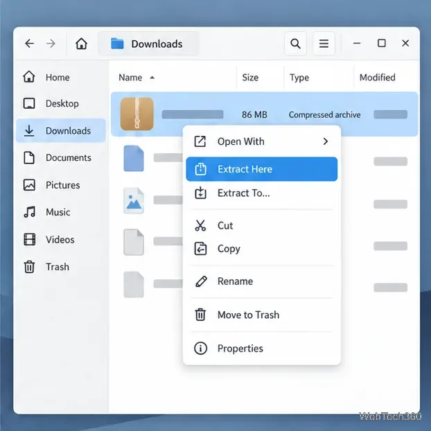This screenshot has height=431, width=431.
Task: Open Trash in the sidebar
Action: (61, 267)
